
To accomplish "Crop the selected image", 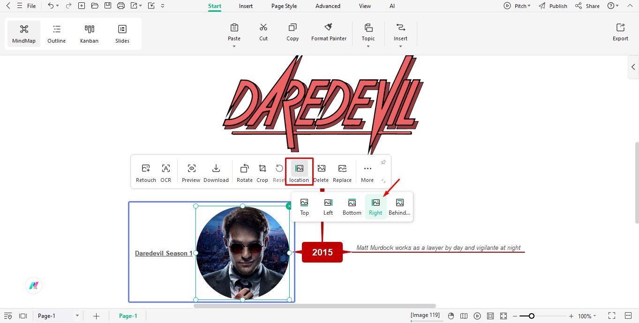I will 263,173.
